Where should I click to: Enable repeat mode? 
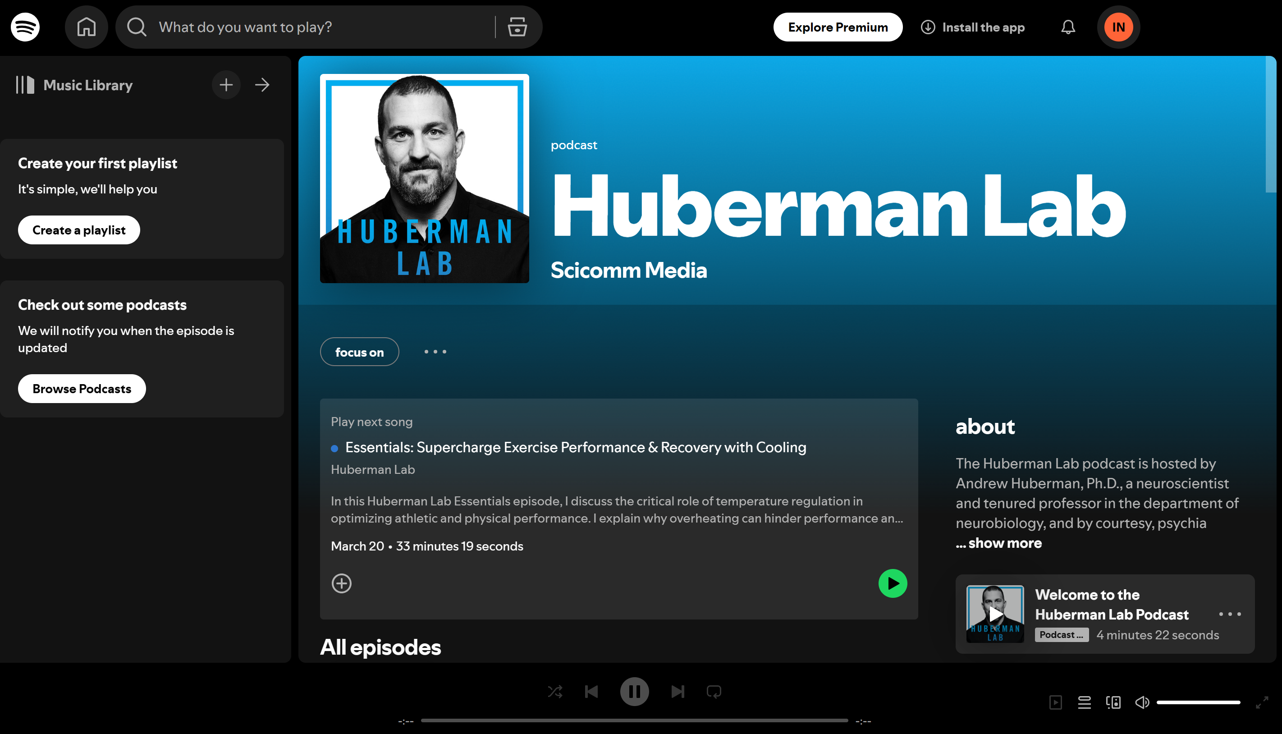pyautogui.click(x=714, y=691)
